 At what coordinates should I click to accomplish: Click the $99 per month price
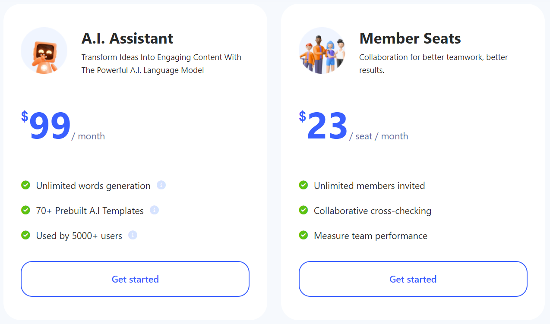click(x=63, y=126)
